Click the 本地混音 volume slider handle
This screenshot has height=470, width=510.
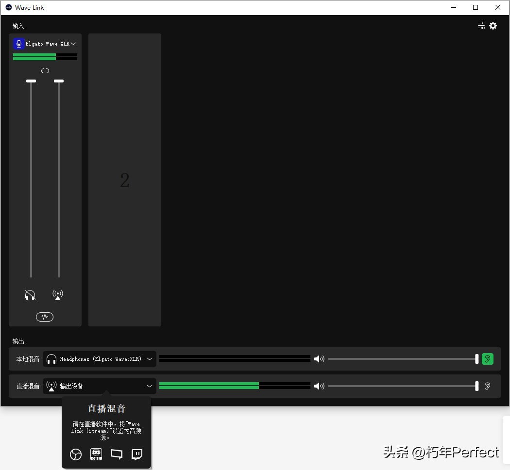click(x=477, y=359)
